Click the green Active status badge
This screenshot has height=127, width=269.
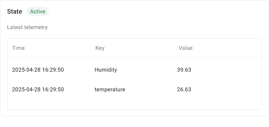pos(38,12)
